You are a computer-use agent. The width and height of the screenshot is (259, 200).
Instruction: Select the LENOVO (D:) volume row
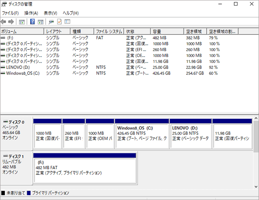click(x=119, y=67)
